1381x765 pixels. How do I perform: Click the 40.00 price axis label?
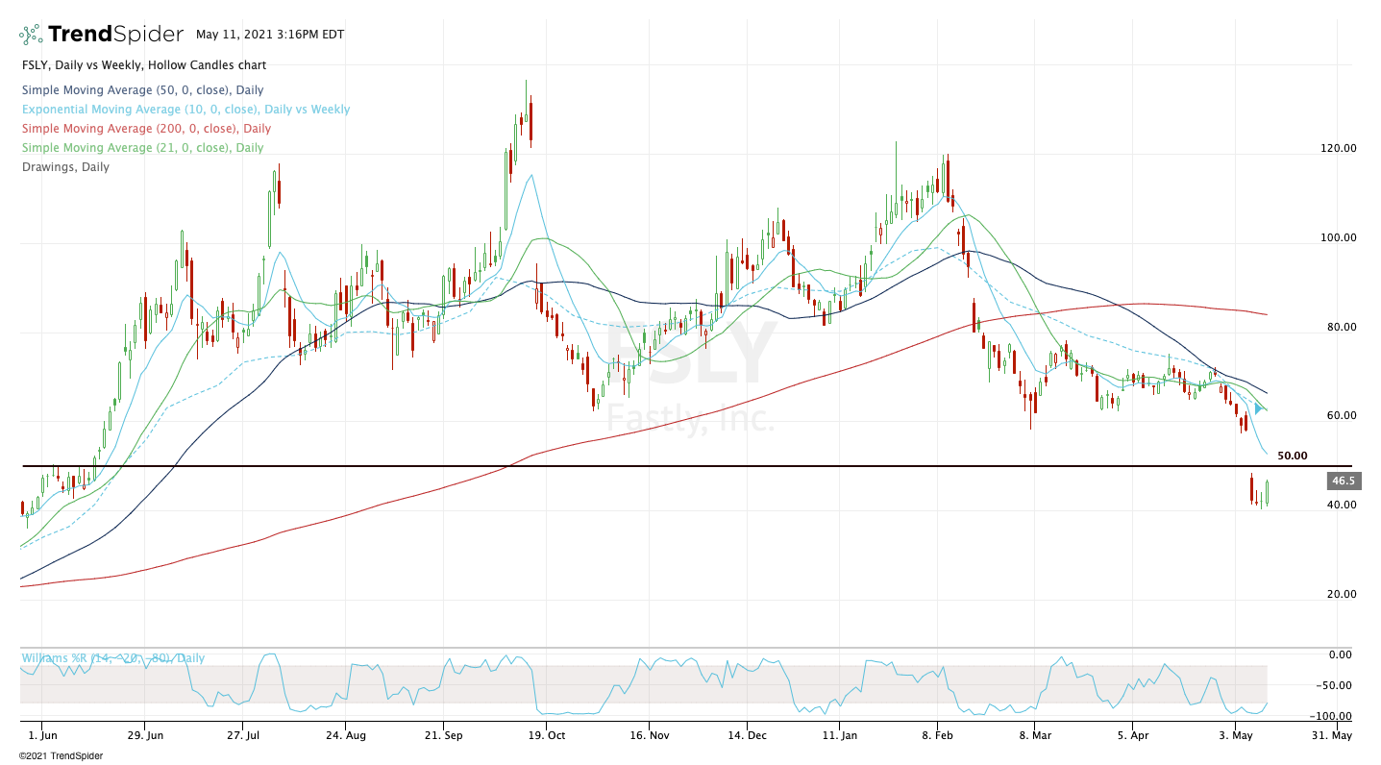coord(1341,506)
